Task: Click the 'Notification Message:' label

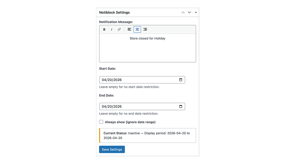Action: (x=116, y=22)
